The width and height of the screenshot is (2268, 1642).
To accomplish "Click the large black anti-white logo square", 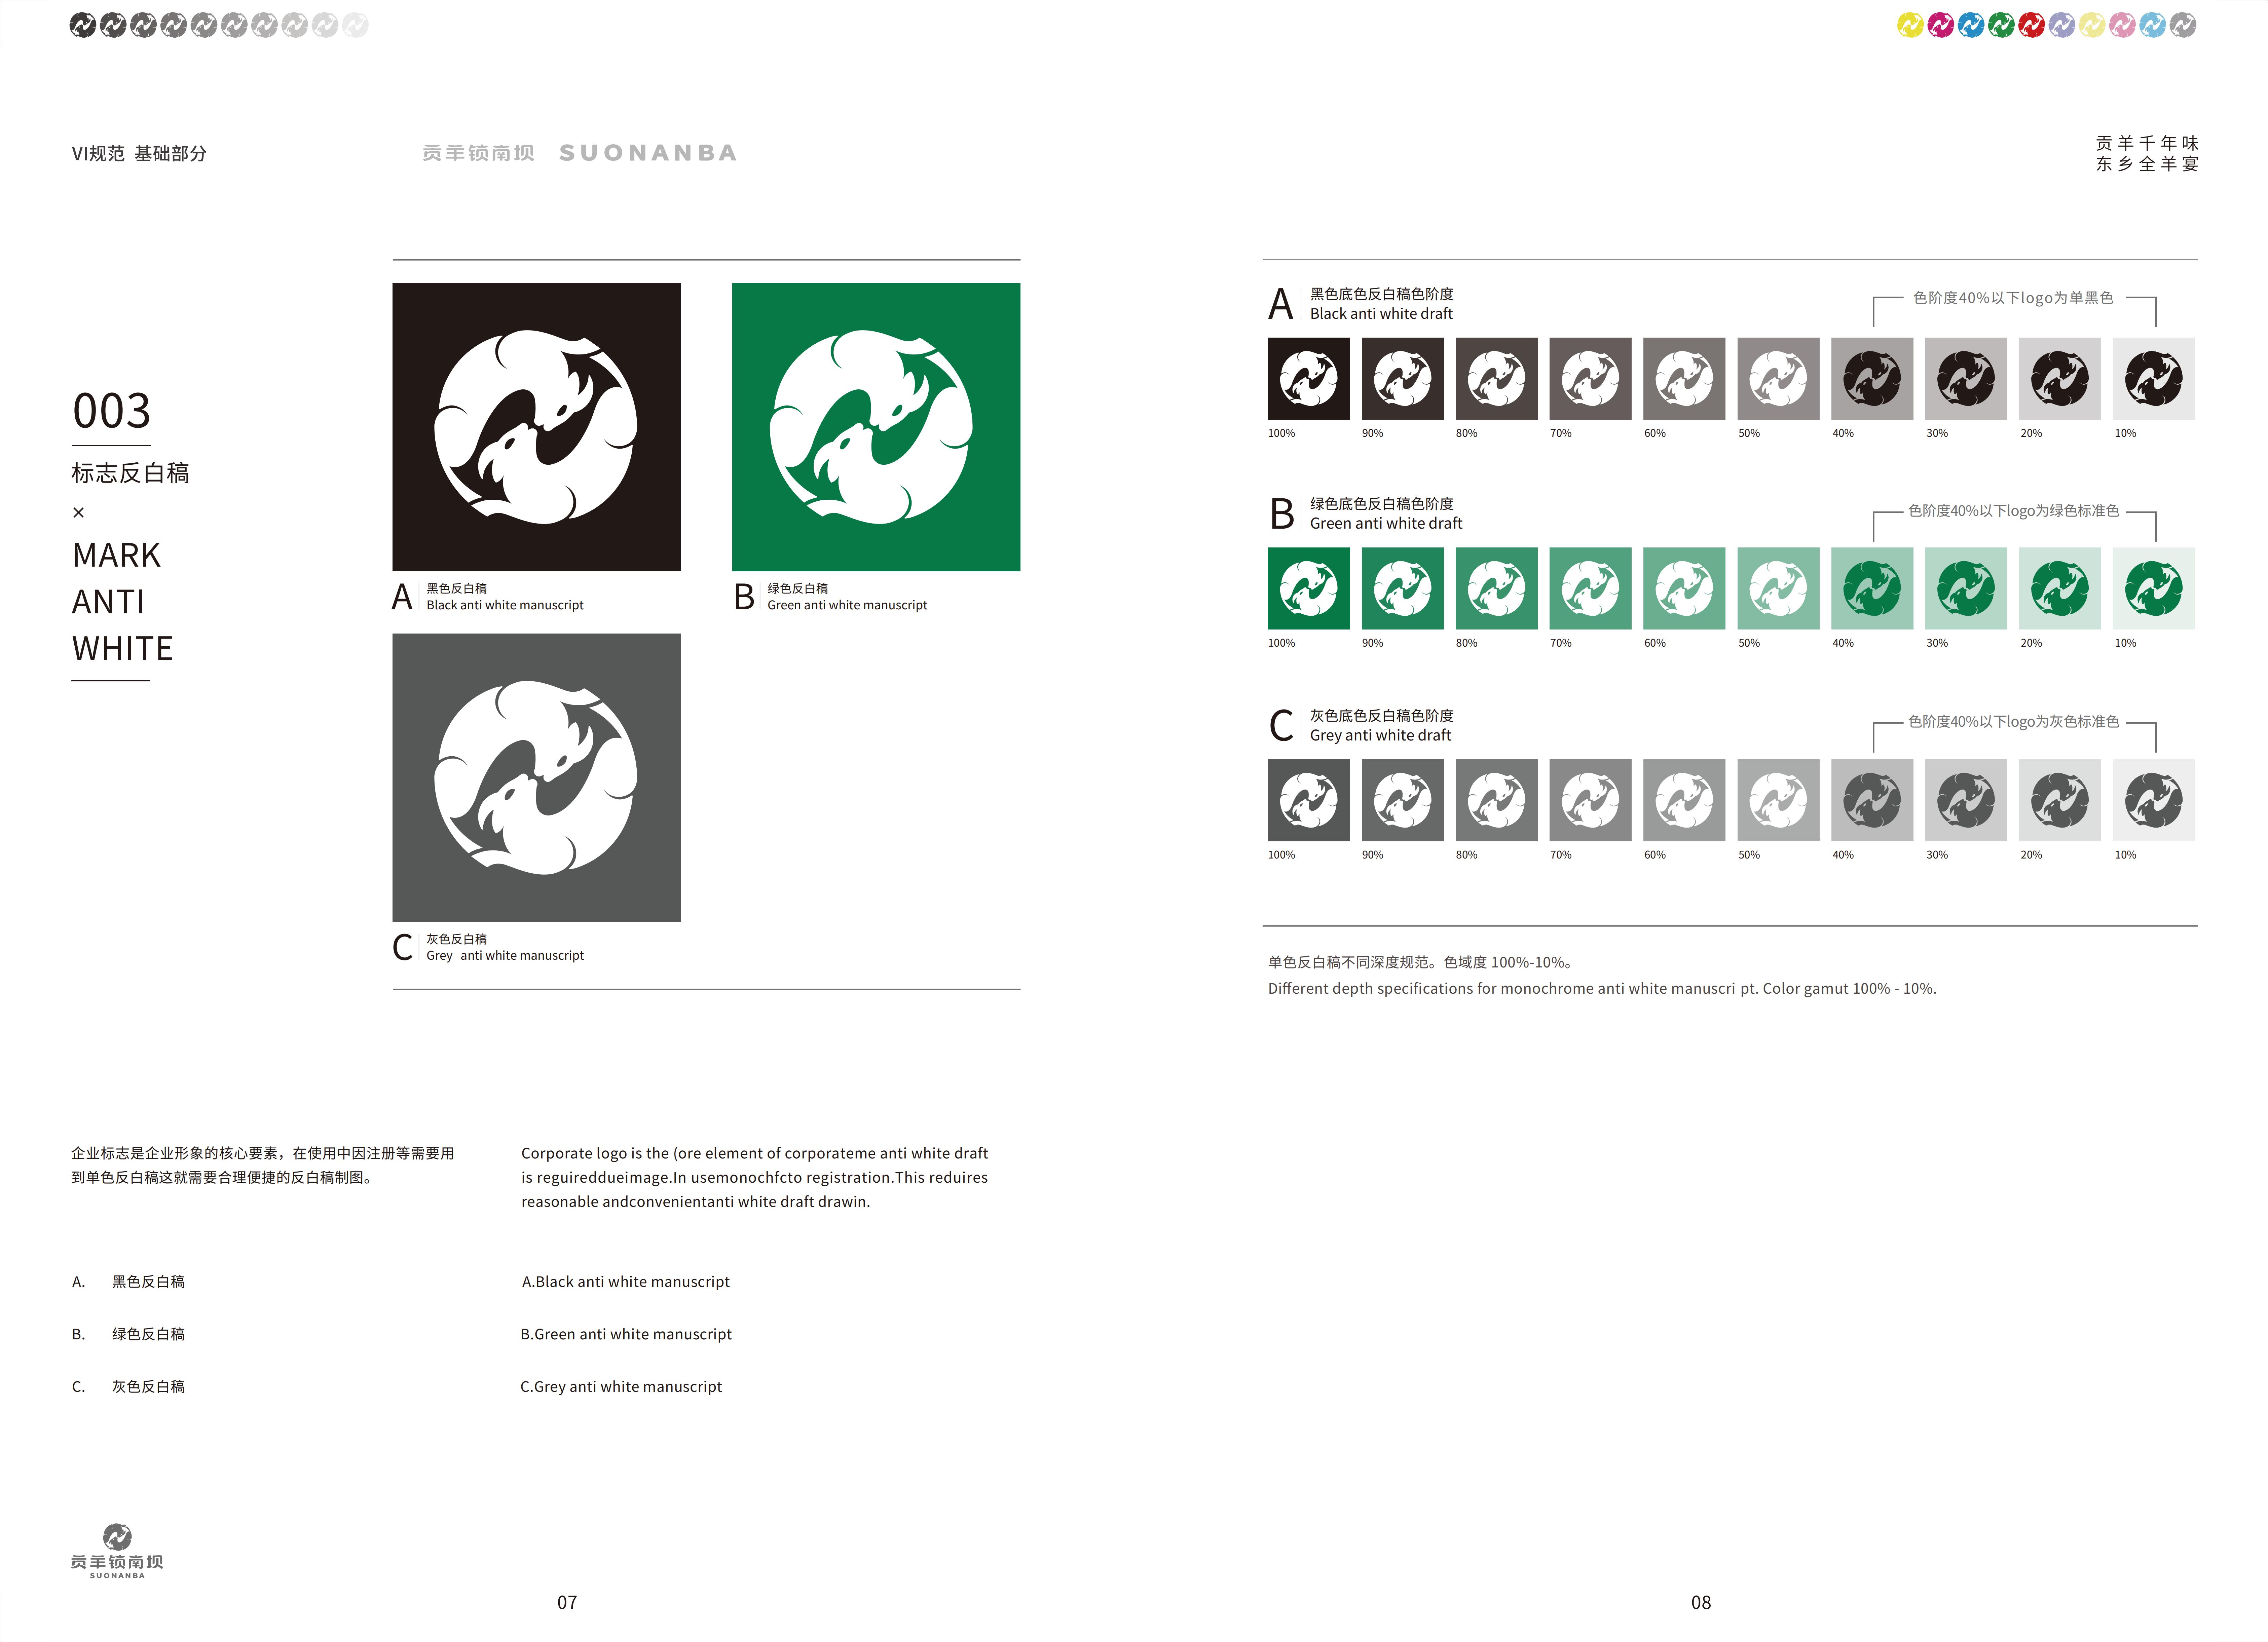I will tap(536, 427).
